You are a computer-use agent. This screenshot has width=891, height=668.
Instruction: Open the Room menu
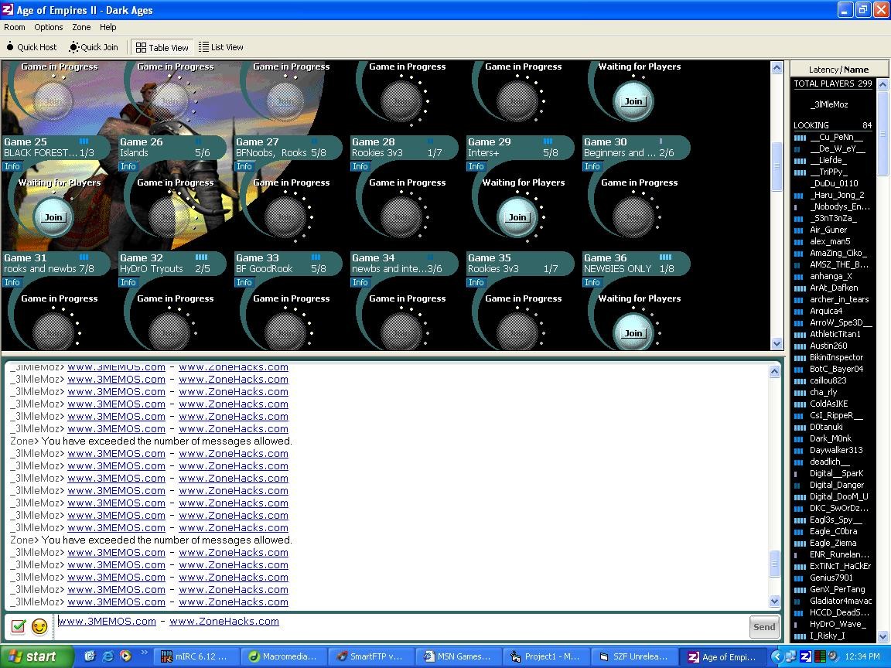[x=15, y=27]
